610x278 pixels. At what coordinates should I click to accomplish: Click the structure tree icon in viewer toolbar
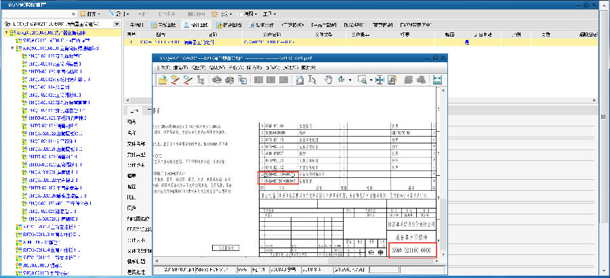(x=200, y=80)
